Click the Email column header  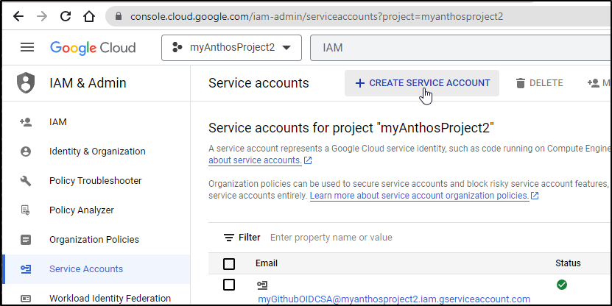(x=267, y=263)
